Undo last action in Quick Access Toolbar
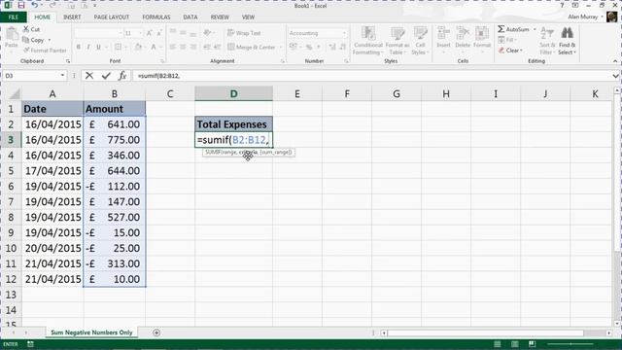Screen dimensions: 622x350 coord(35,5)
